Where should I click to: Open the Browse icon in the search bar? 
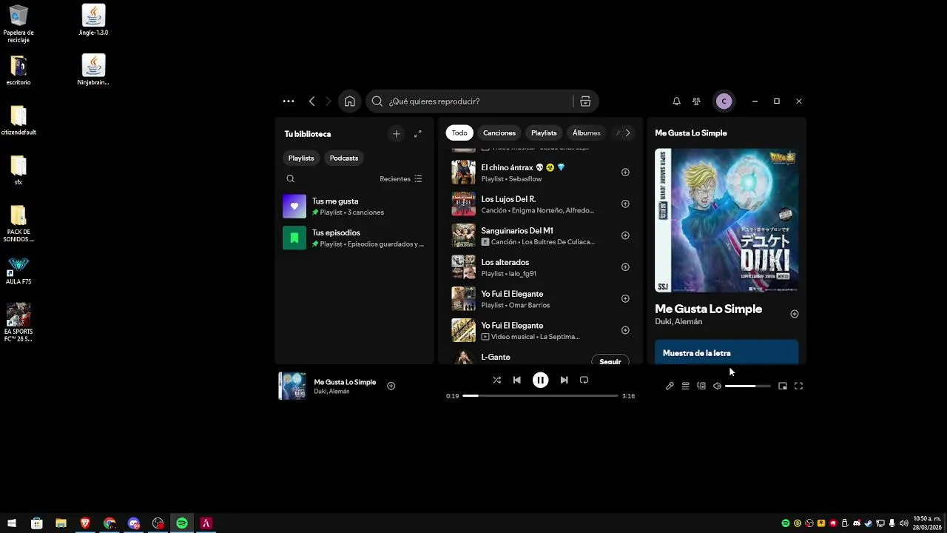click(585, 101)
